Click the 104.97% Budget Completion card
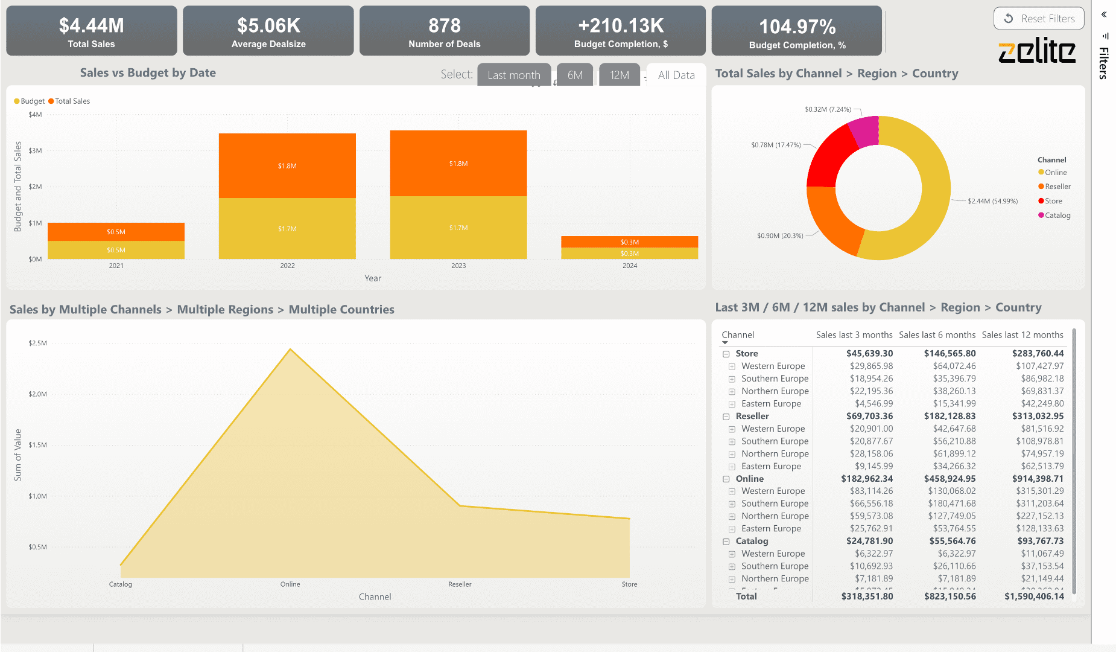 click(797, 31)
